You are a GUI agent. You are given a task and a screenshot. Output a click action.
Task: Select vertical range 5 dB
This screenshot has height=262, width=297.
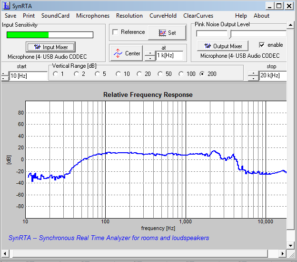coord(98,74)
